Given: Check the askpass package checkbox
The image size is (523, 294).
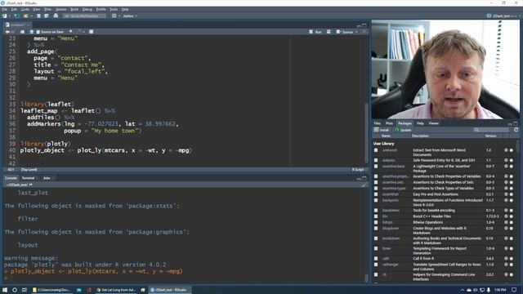Looking at the screenshot, I should (376, 160).
